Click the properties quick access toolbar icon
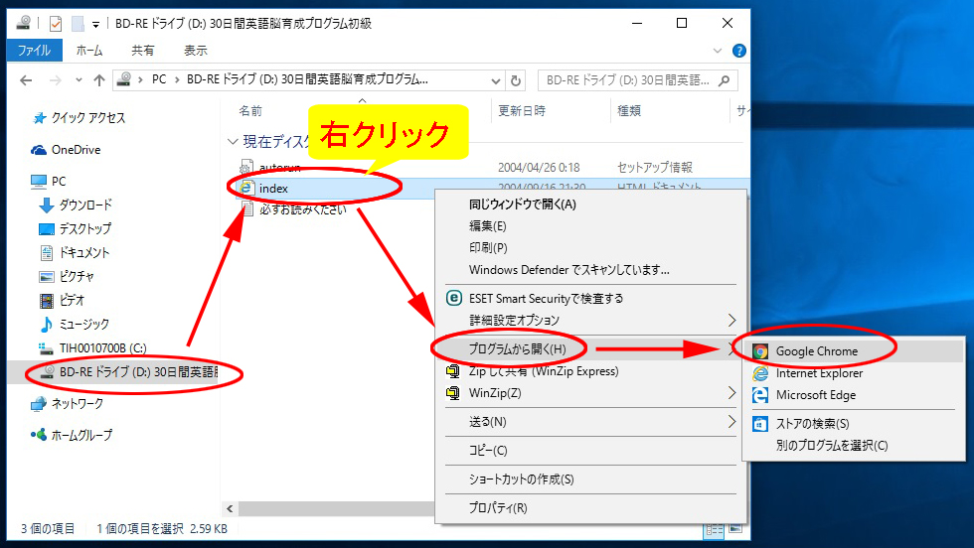974x548 pixels. click(56, 24)
